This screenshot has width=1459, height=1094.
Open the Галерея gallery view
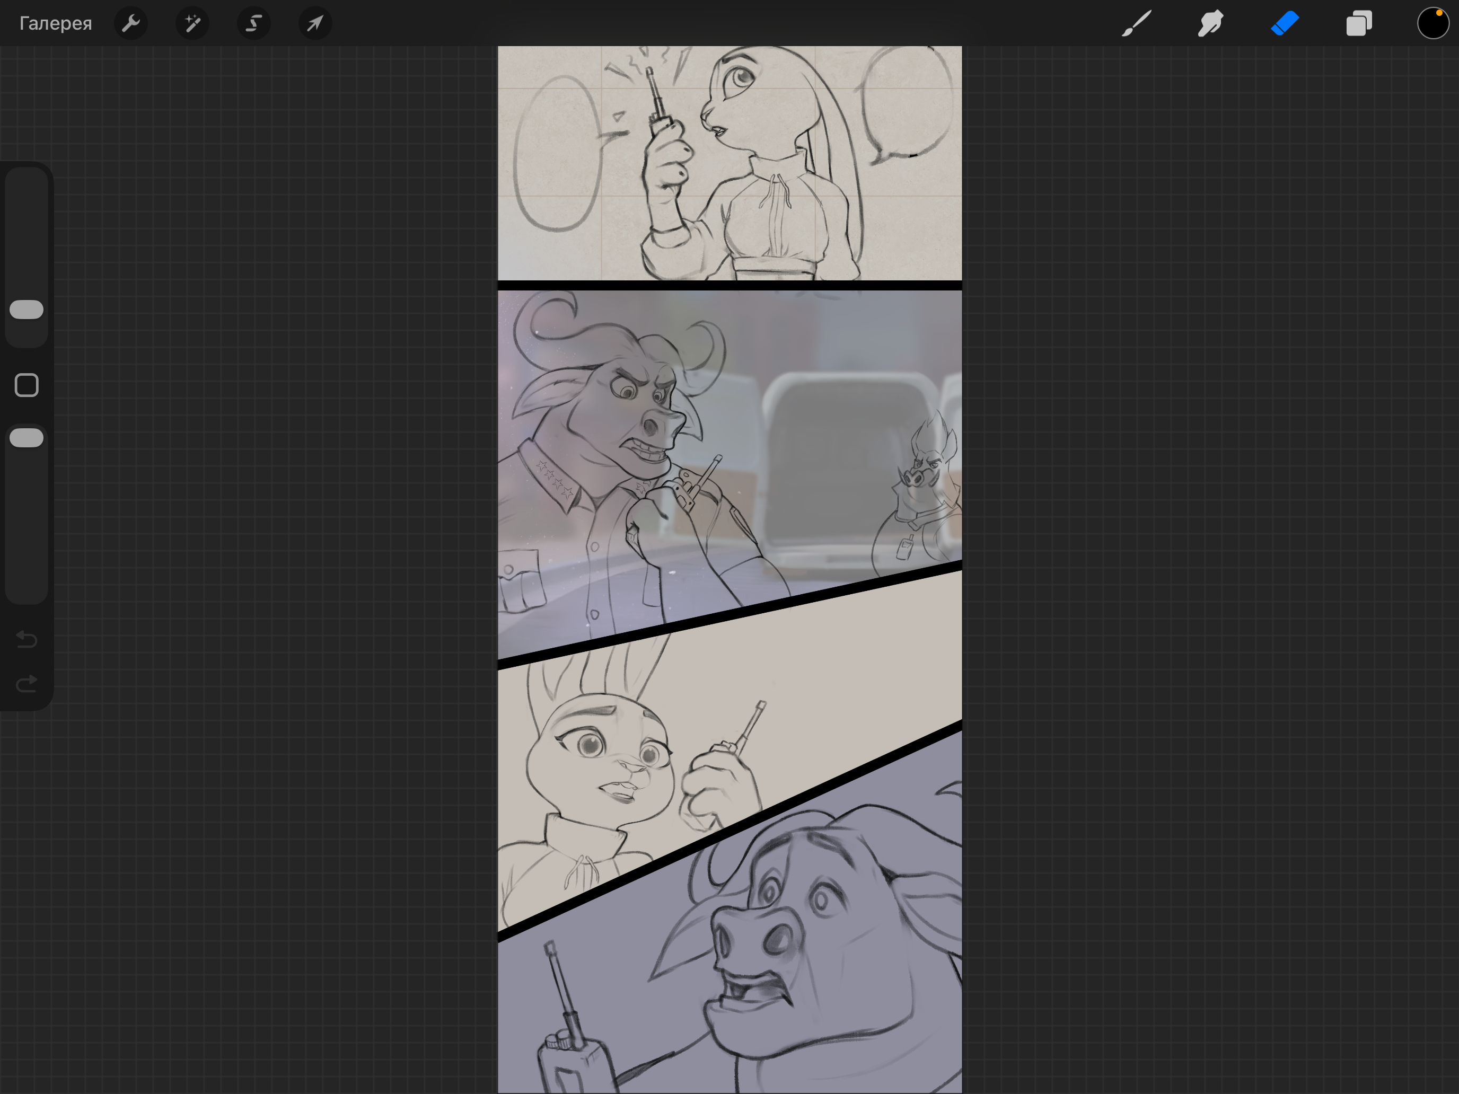(56, 24)
